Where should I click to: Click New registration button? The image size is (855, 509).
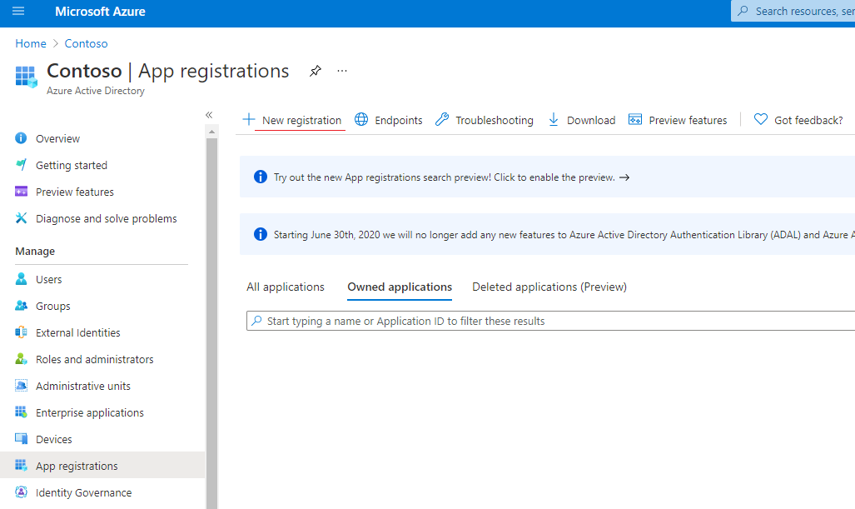[x=292, y=120]
